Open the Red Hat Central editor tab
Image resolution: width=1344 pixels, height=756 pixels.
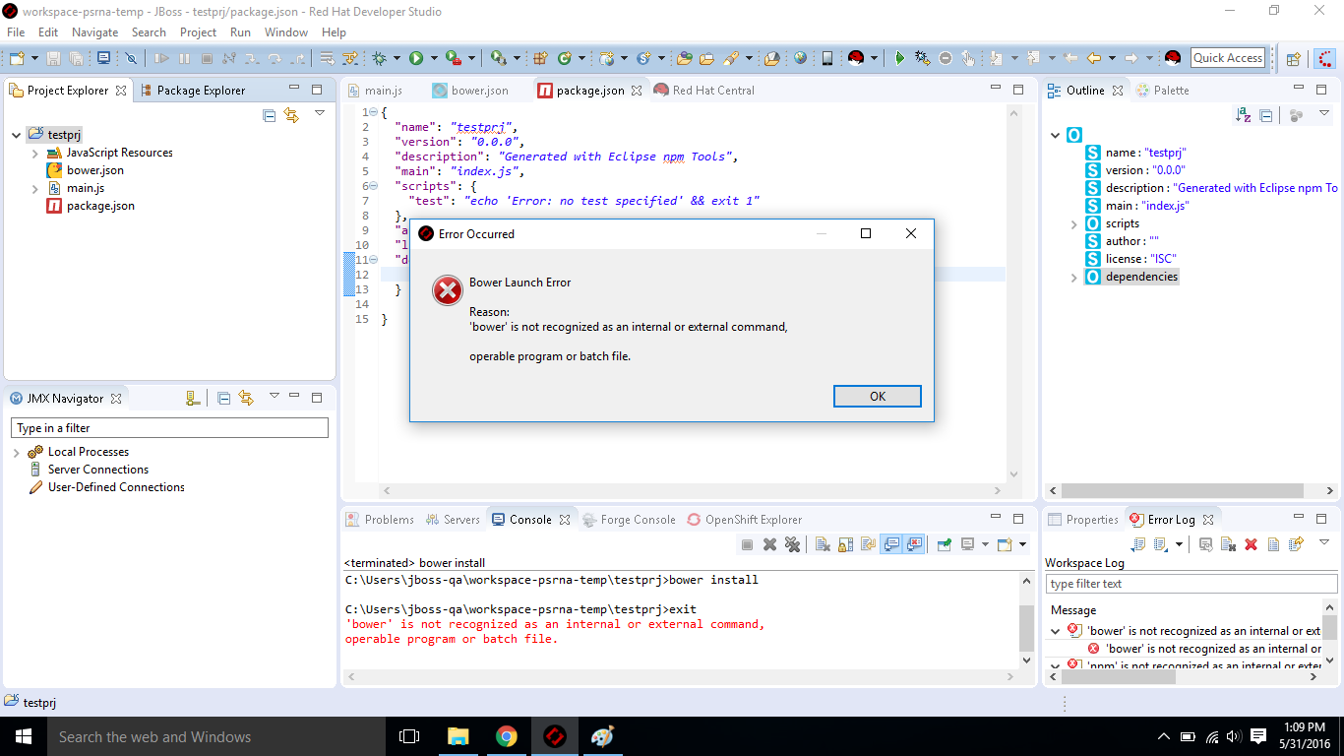[x=704, y=91]
